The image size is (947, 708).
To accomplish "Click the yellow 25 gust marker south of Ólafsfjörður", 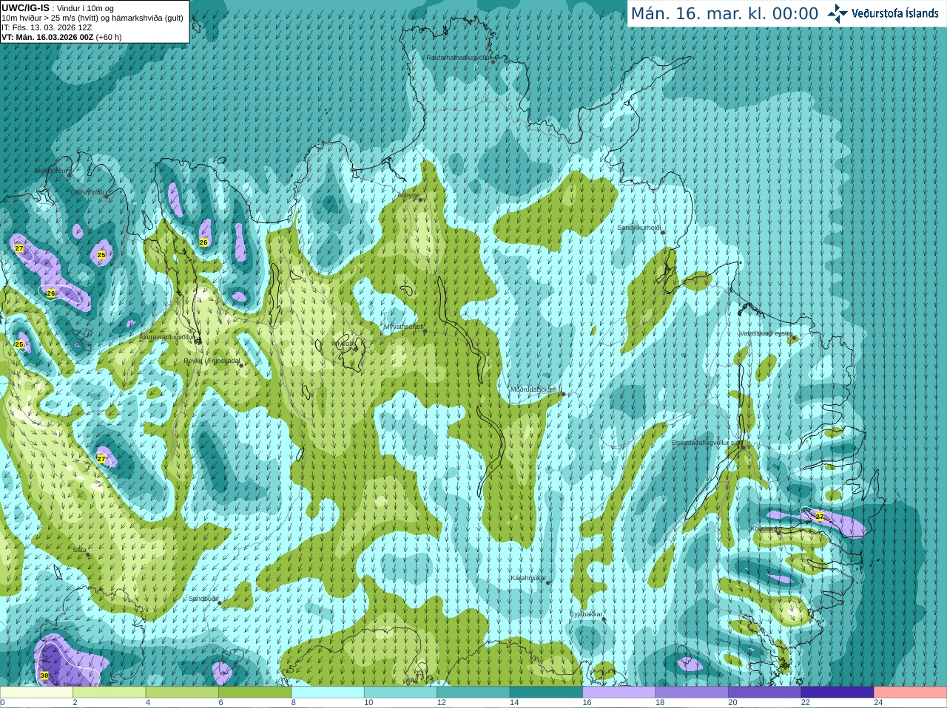I will [101, 255].
